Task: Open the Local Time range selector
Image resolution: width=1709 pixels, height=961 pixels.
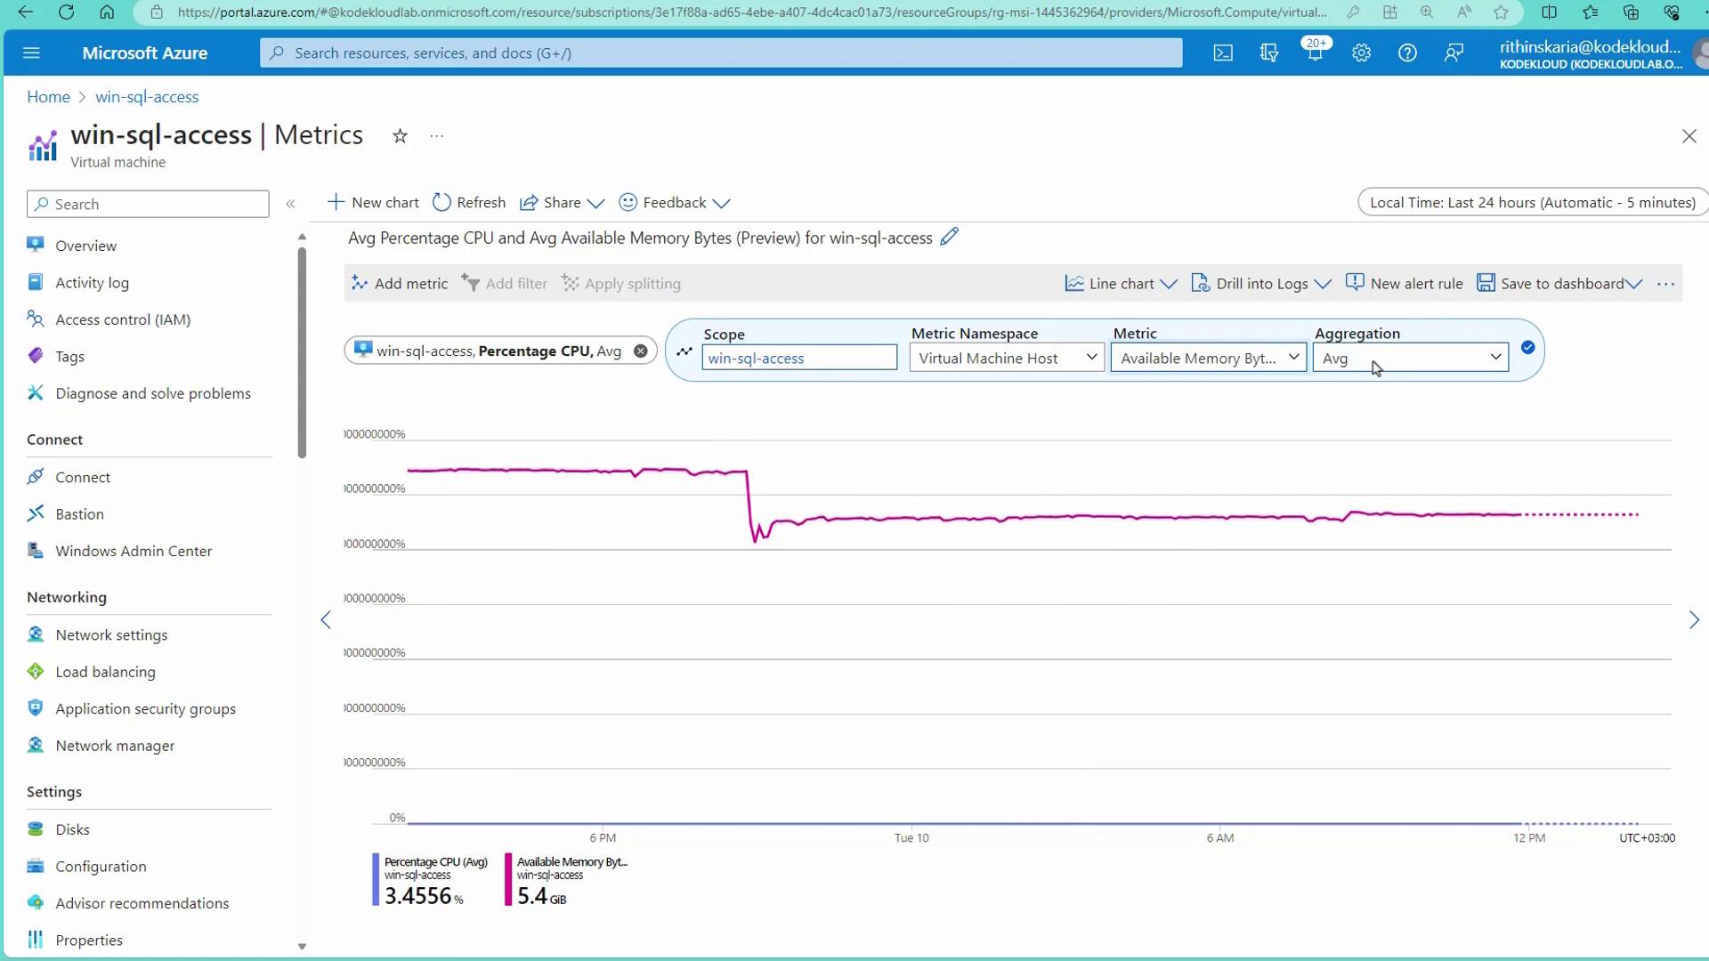Action: [x=1532, y=203]
